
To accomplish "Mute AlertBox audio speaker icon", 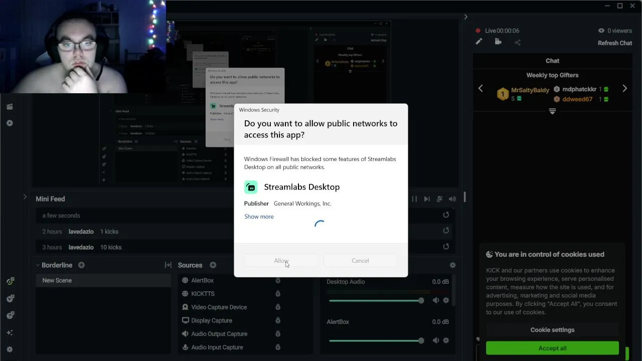I will pos(435,340).
